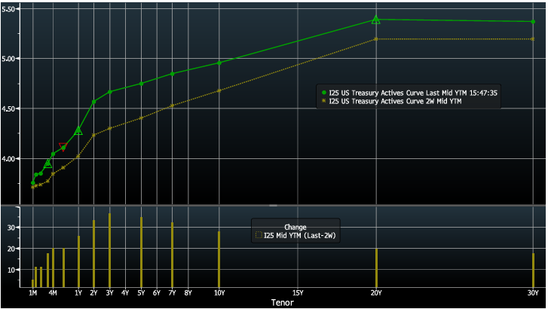Screen dimensions: 548x309
Task: Click the 'Change' title in the lower legend
Action: coord(295,227)
